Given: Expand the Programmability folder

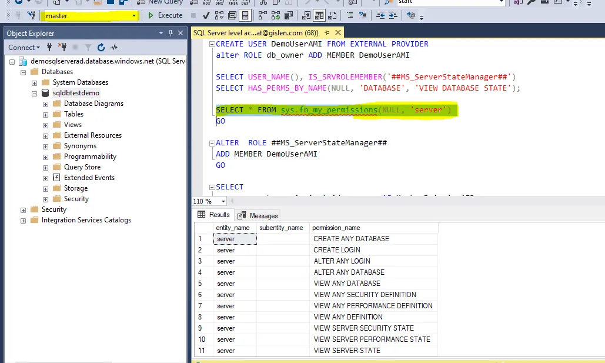Looking at the screenshot, I should pyautogui.click(x=45, y=157).
